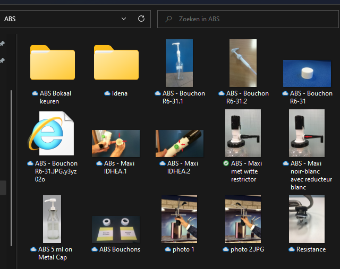This screenshot has height=269, width=340.
Task: Click the cloud status icon beside ABS Bokaal keuren
Action: point(35,93)
